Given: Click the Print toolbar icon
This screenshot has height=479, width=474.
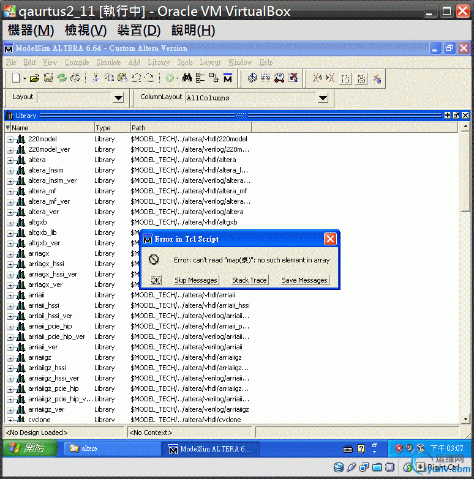Looking at the screenshot, I should click(x=75, y=78).
